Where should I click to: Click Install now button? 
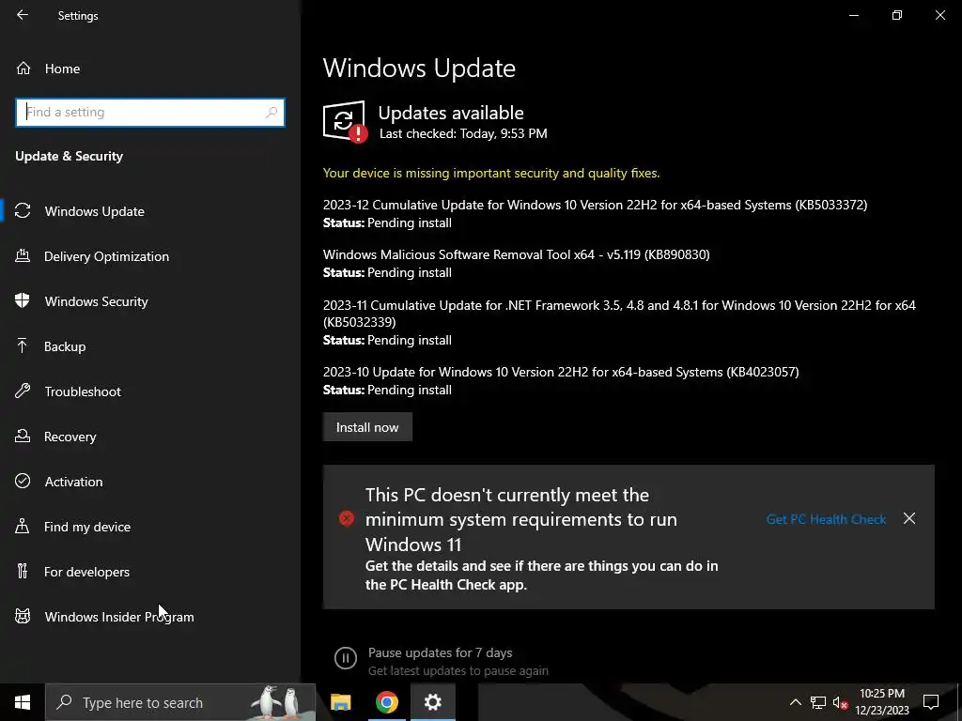367,427
